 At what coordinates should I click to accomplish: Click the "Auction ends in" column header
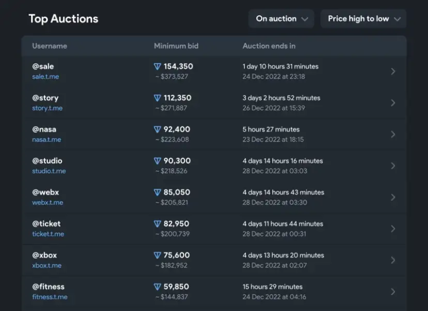[269, 46]
